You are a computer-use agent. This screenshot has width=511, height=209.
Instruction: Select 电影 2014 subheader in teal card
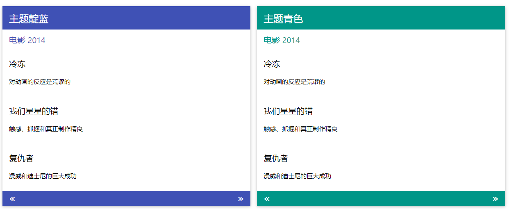pyautogui.click(x=282, y=40)
